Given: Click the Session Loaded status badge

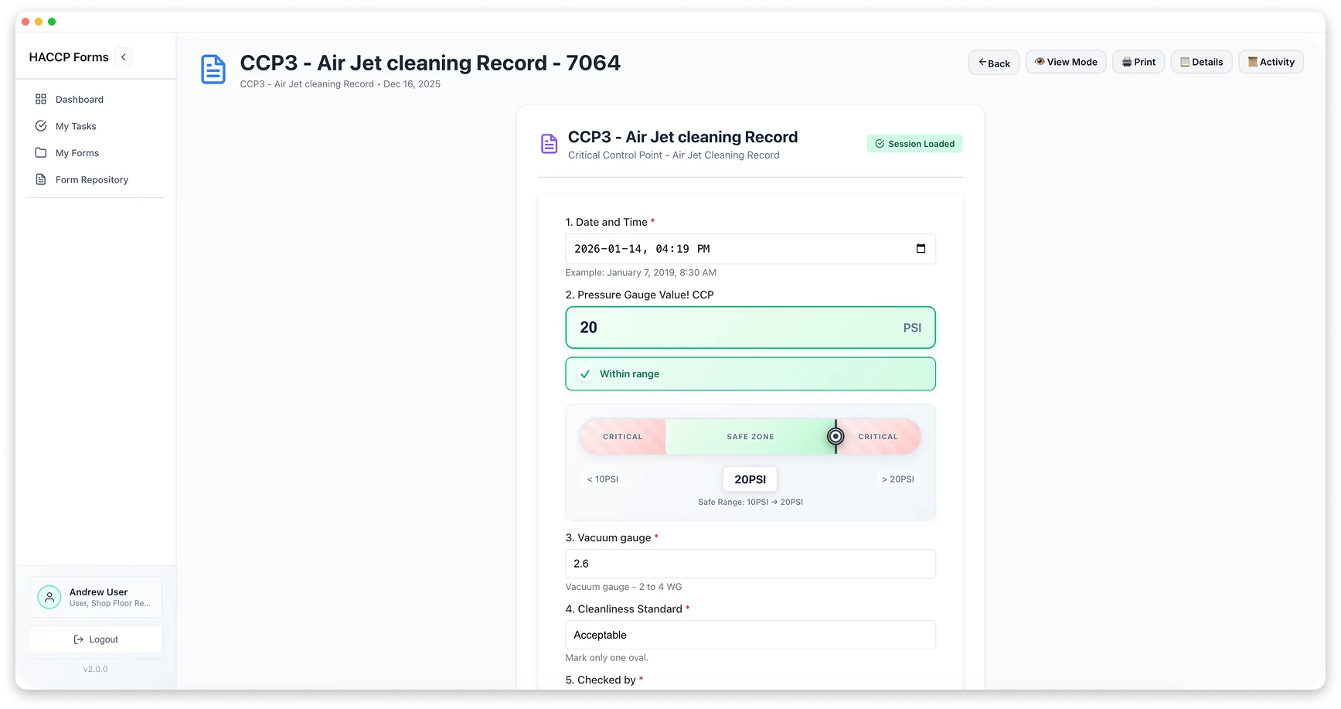Looking at the screenshot, I should pos(914,143).
